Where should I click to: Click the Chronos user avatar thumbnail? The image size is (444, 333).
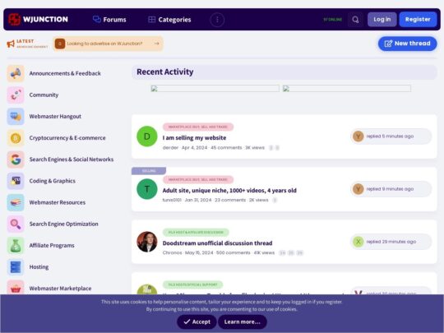147,242
